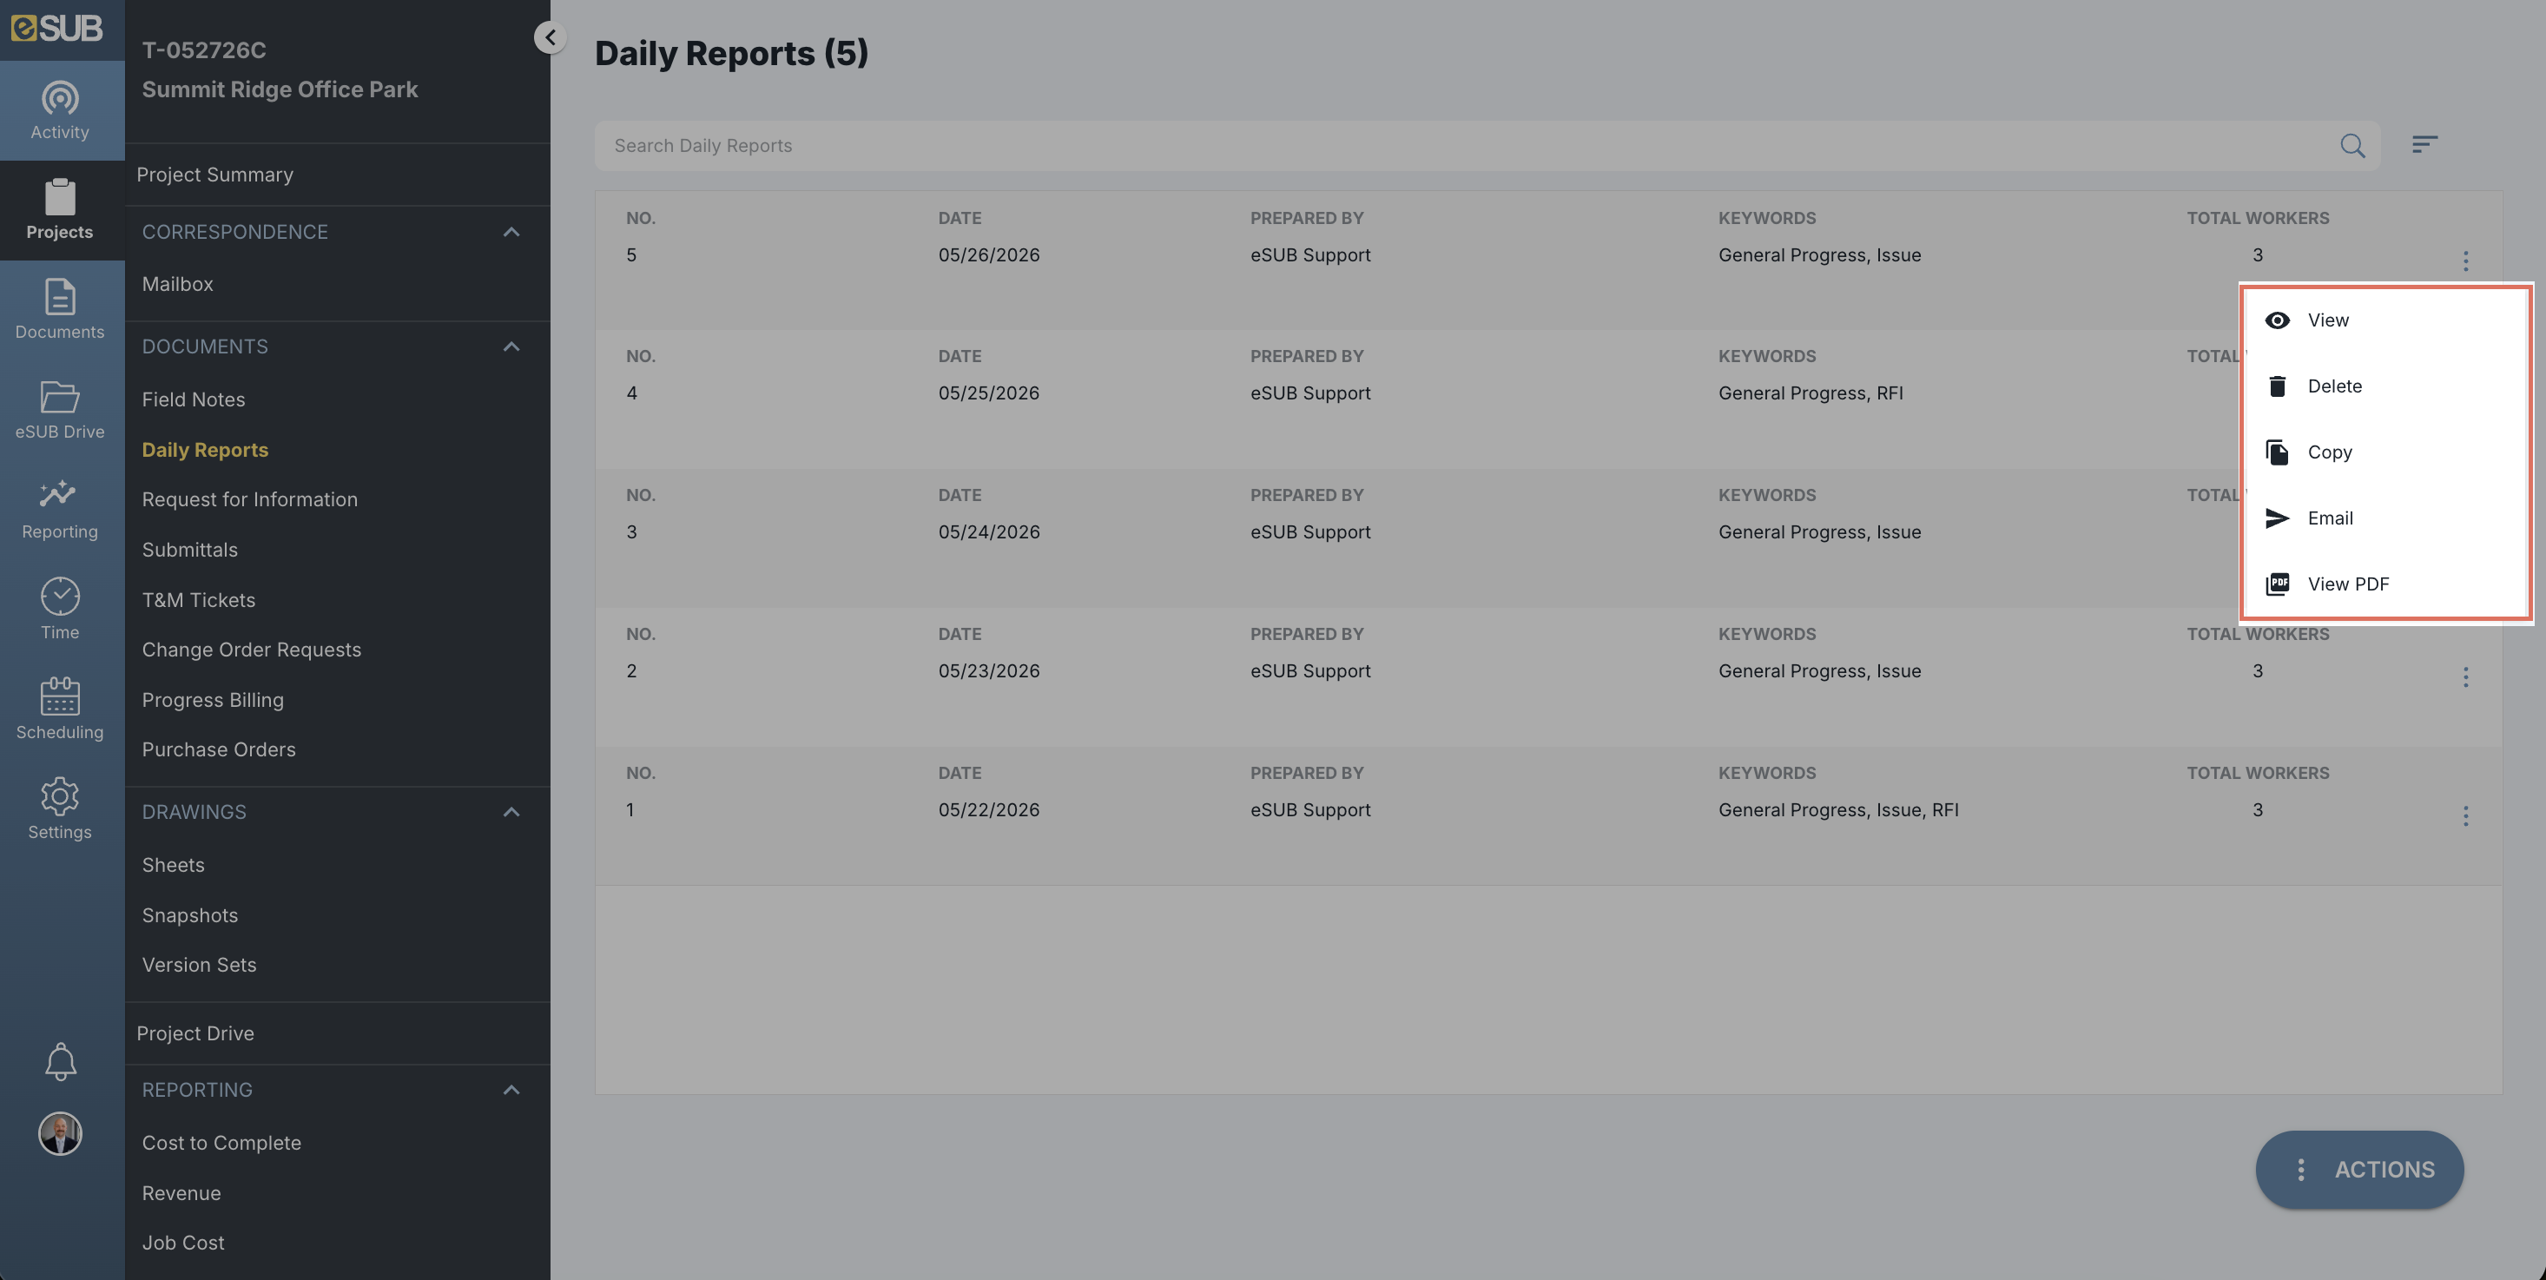
Task: Choose View from the context menu
Action: coord(2386,320)
